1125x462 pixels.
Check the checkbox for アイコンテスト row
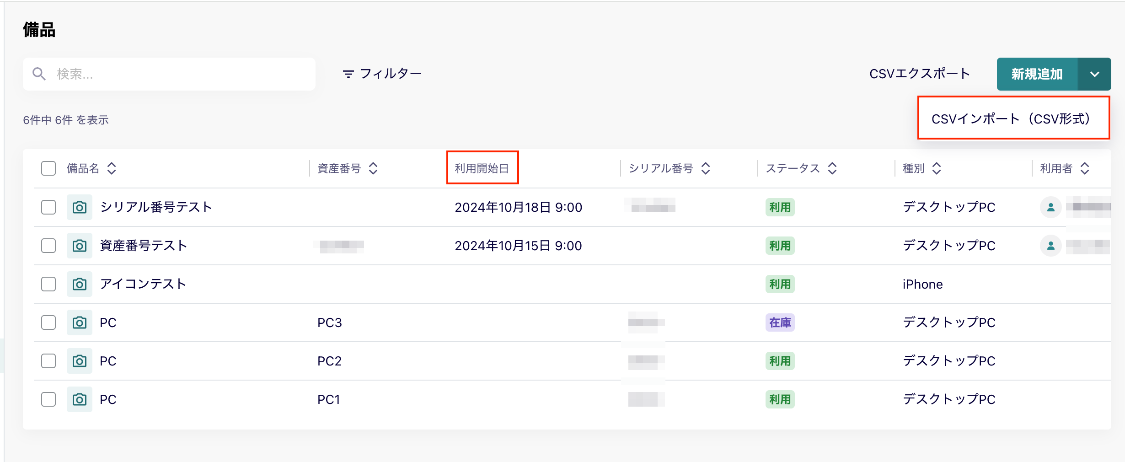[48, 284]
